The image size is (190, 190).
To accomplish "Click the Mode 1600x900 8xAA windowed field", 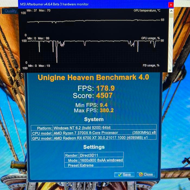I will [101, 160].
